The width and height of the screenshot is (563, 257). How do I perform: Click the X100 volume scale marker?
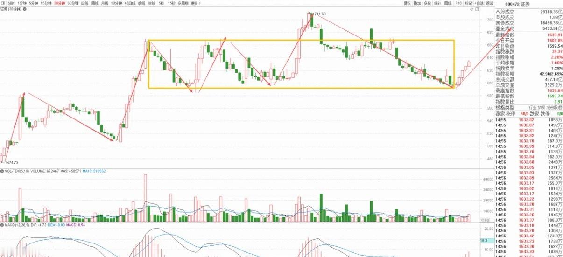tap(484, 220)
